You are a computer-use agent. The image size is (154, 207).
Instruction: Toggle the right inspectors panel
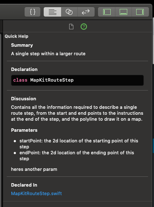click(x=140, y=12)
